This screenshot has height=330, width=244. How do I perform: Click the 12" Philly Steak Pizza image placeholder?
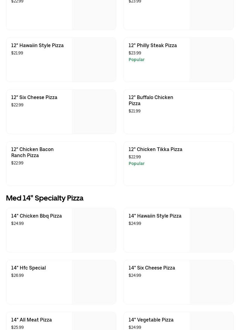point(211,60)
